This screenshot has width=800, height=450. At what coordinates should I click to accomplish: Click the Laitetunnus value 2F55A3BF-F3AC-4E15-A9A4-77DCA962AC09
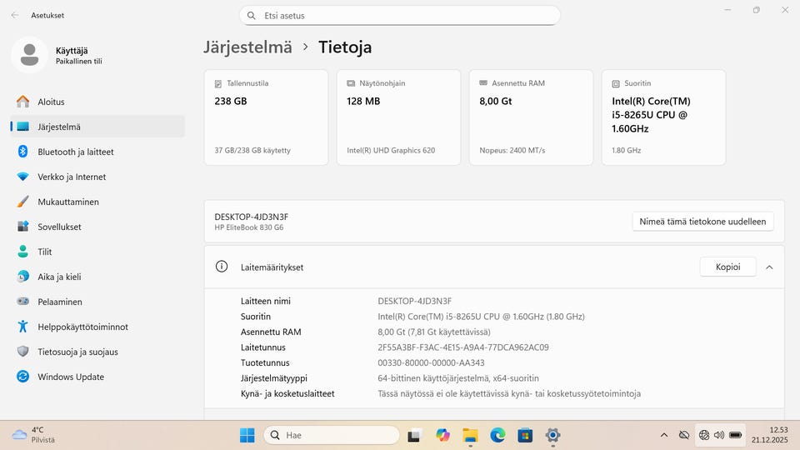click(x=463, y=347)
